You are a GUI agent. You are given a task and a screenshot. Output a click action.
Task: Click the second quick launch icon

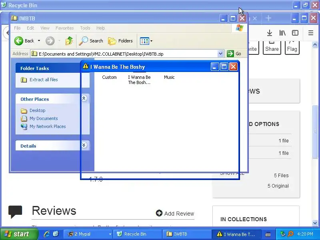pyautogui.click(x=56, y=234)
